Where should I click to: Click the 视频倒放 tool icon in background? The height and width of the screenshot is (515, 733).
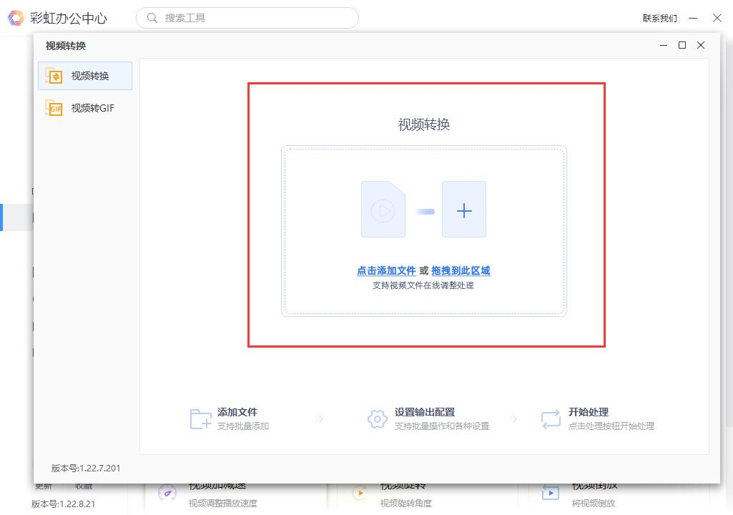(551, 492)
